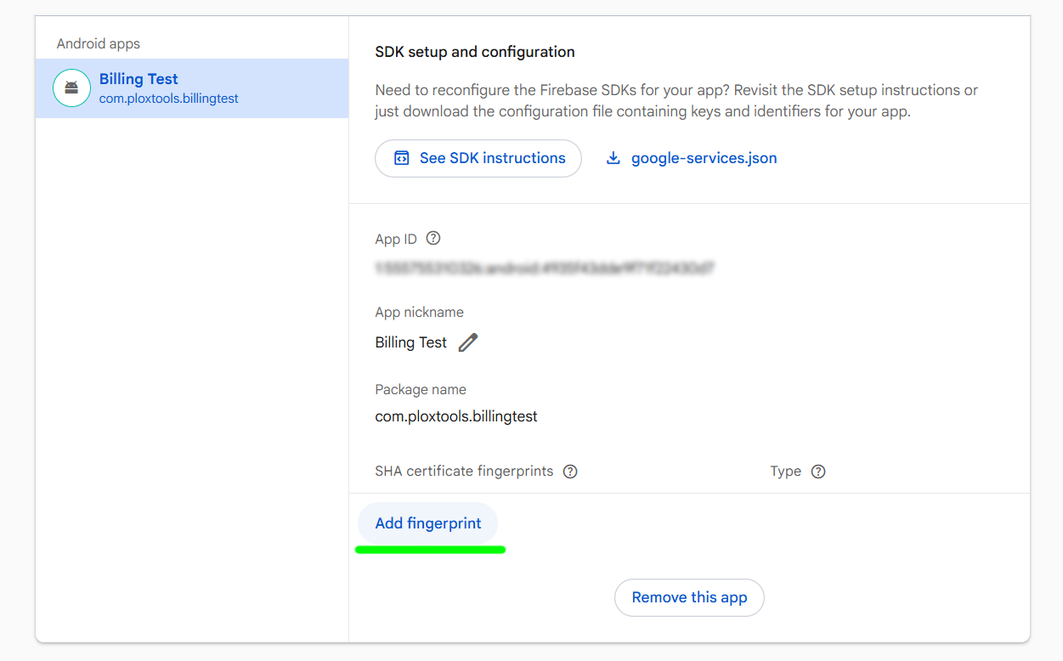Click the Billing Test nickname text
The height and width of the screenshot is (661, 1063).
tap(410, 342)
